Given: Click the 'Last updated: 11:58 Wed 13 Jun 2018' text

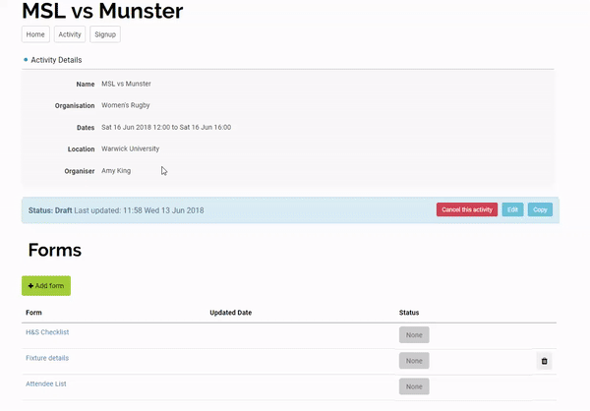Looking at the screenshot, I should [x=139, y=210].
